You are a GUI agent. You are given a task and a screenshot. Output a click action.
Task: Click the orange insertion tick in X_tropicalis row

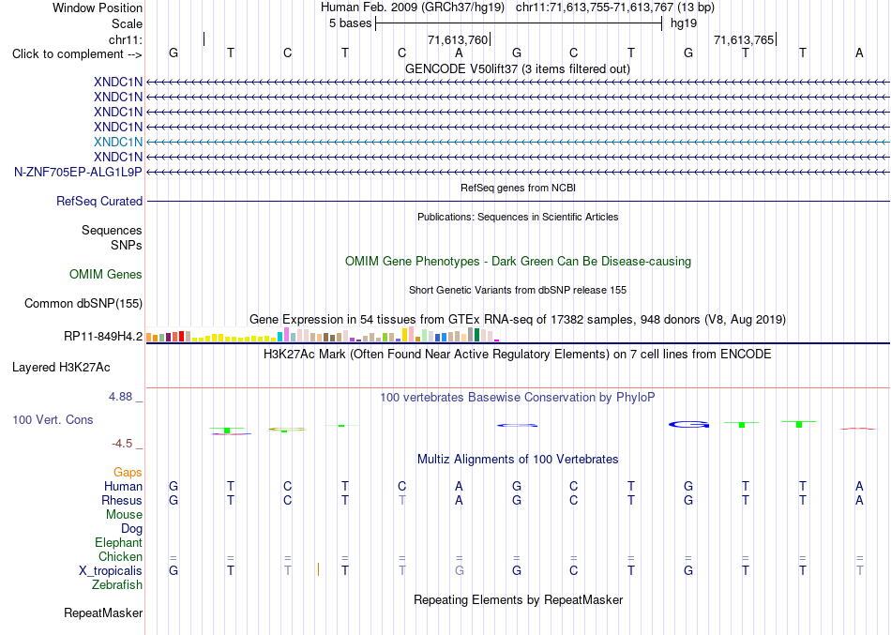pyautogui.click(x=318, y=569)
